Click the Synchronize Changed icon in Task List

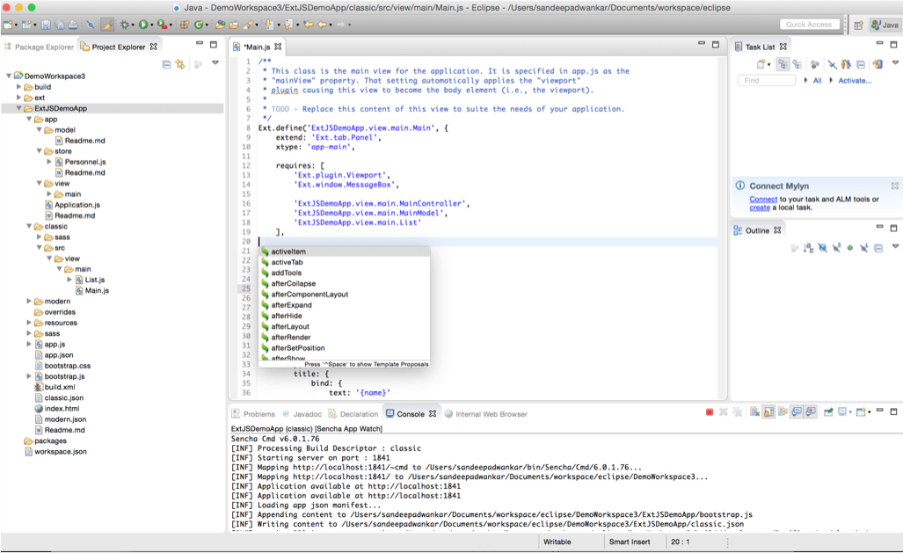tap(878, 64)
